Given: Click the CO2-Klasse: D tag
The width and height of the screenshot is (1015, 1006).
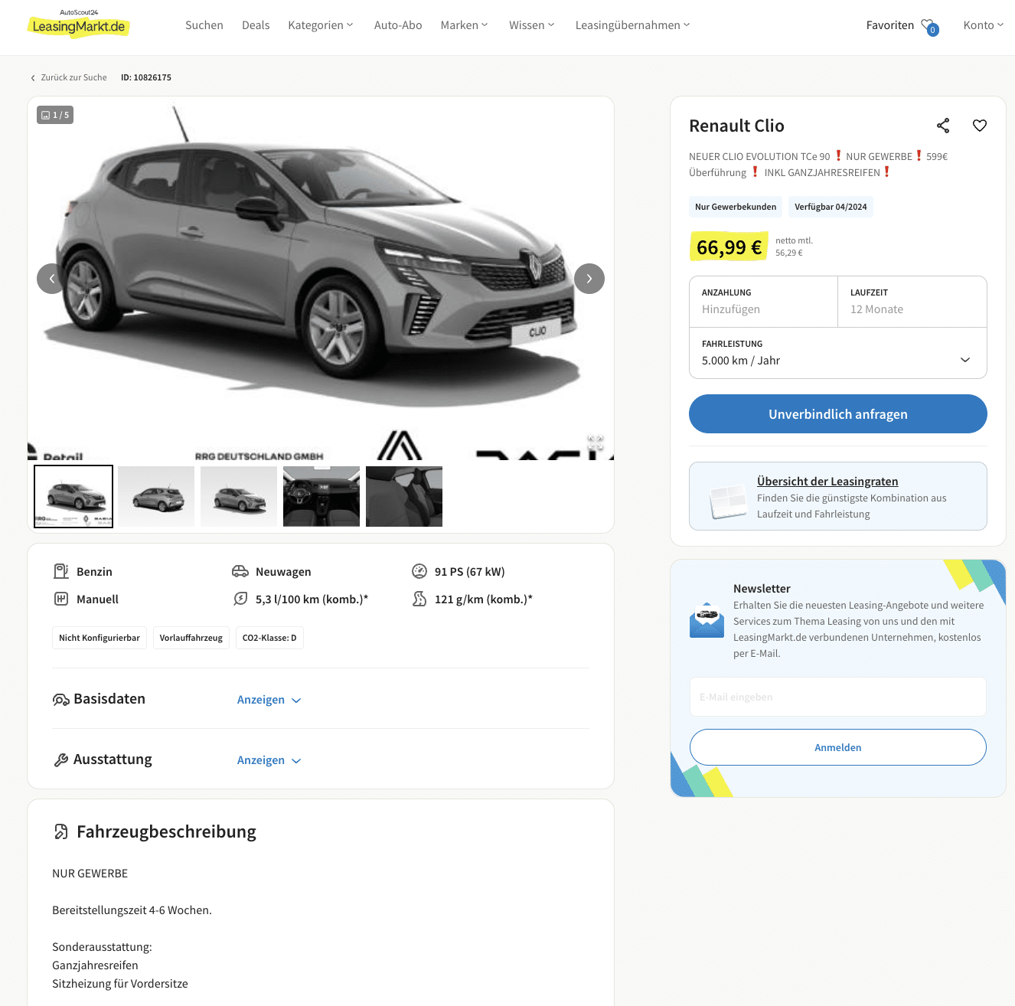Looking at the screenshot, I should coord(269,638).
